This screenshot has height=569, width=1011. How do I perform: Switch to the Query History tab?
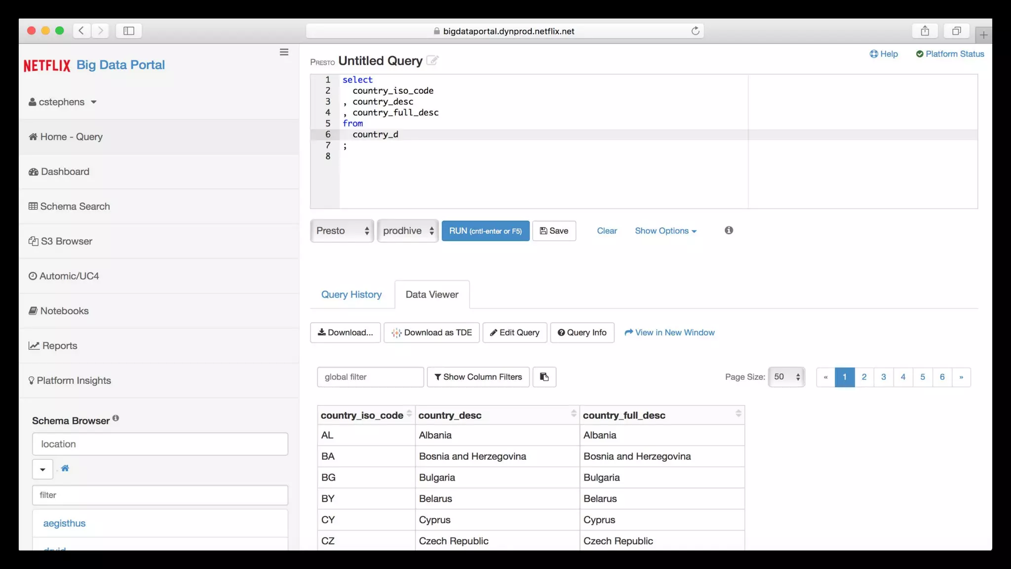(351, 294)
